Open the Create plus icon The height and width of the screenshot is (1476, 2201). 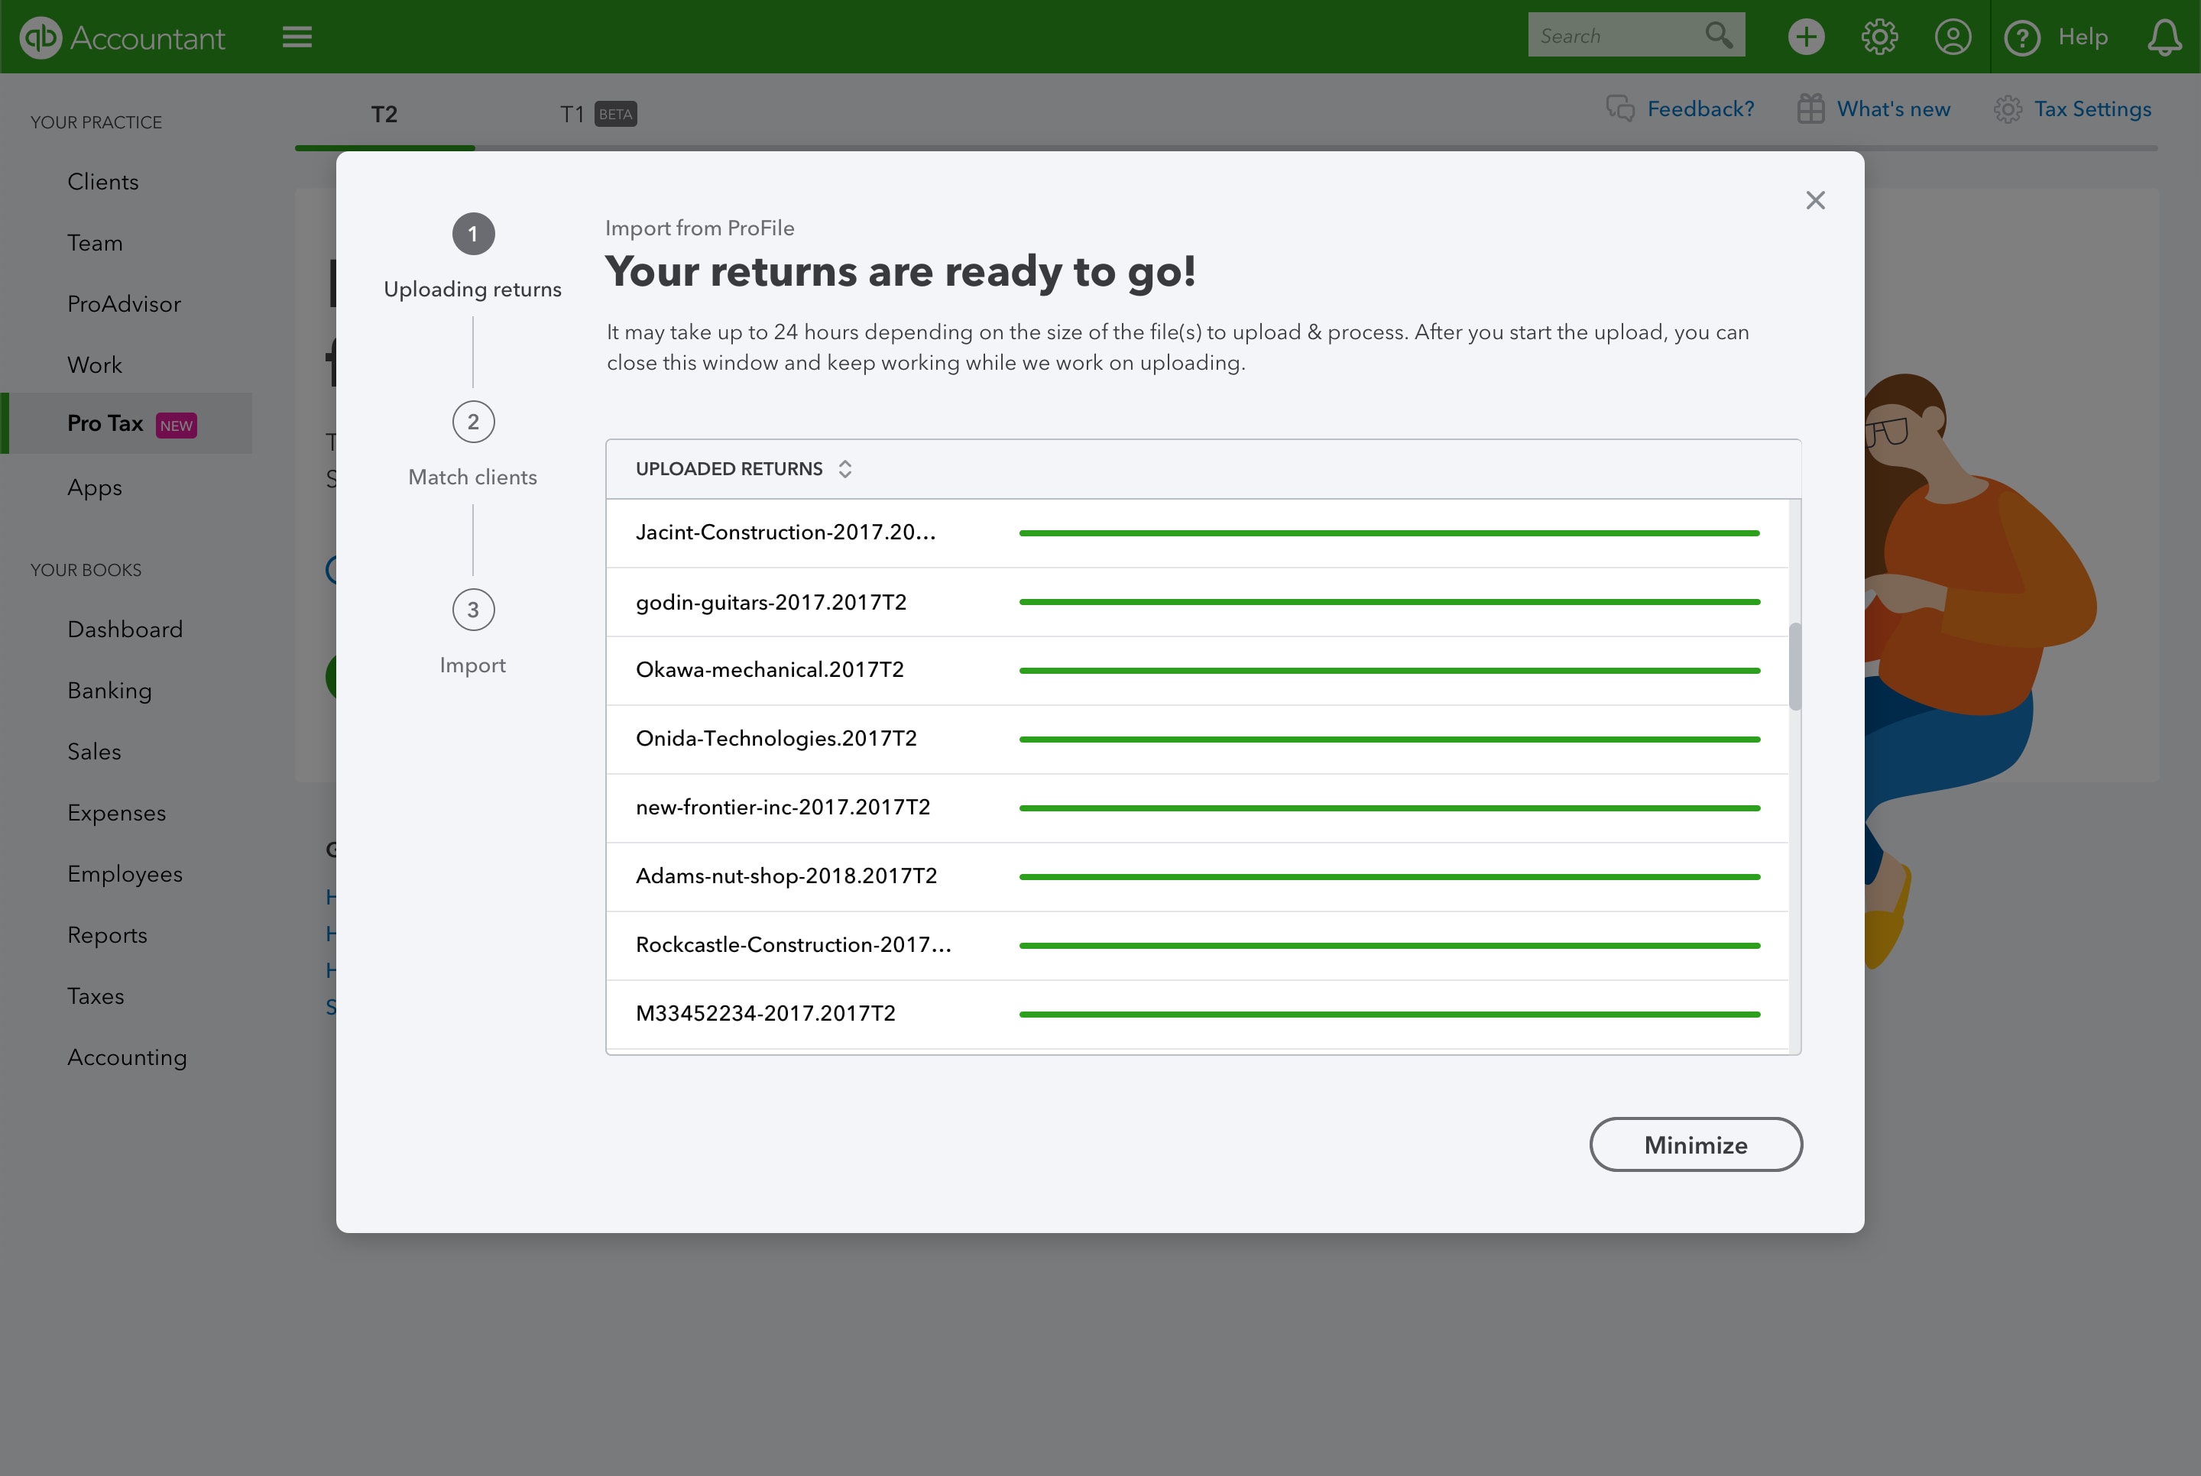coord(1806,37)
